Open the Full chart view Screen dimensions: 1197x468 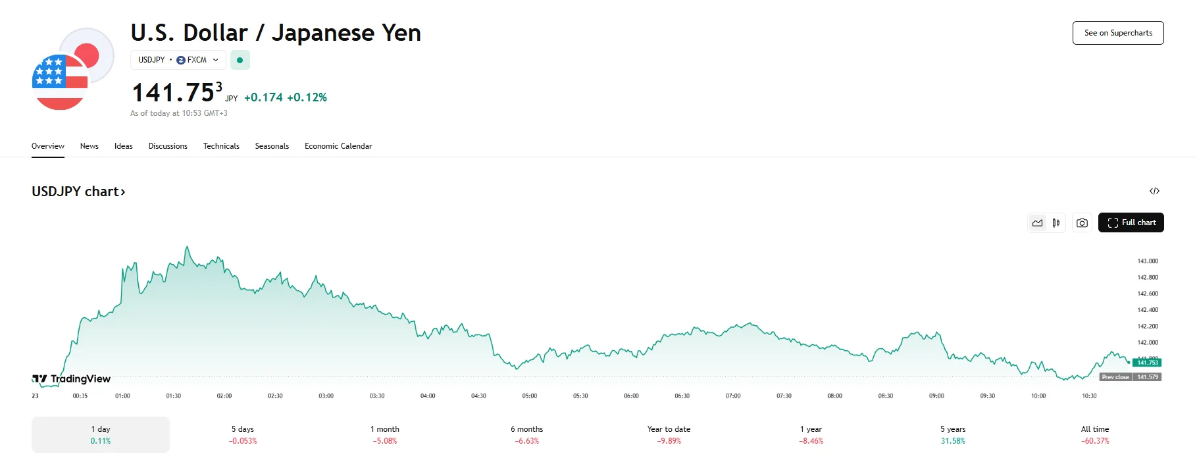point(1131,223)
